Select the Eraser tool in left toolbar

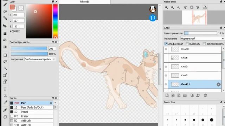[x=5, y=11]
